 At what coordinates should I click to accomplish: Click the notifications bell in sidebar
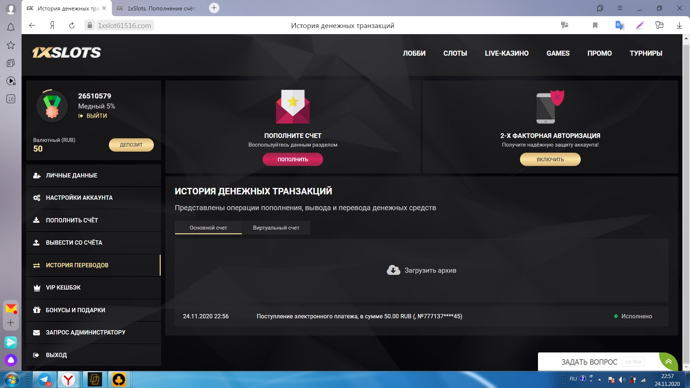pyautogui.click(x=11, y=27)
